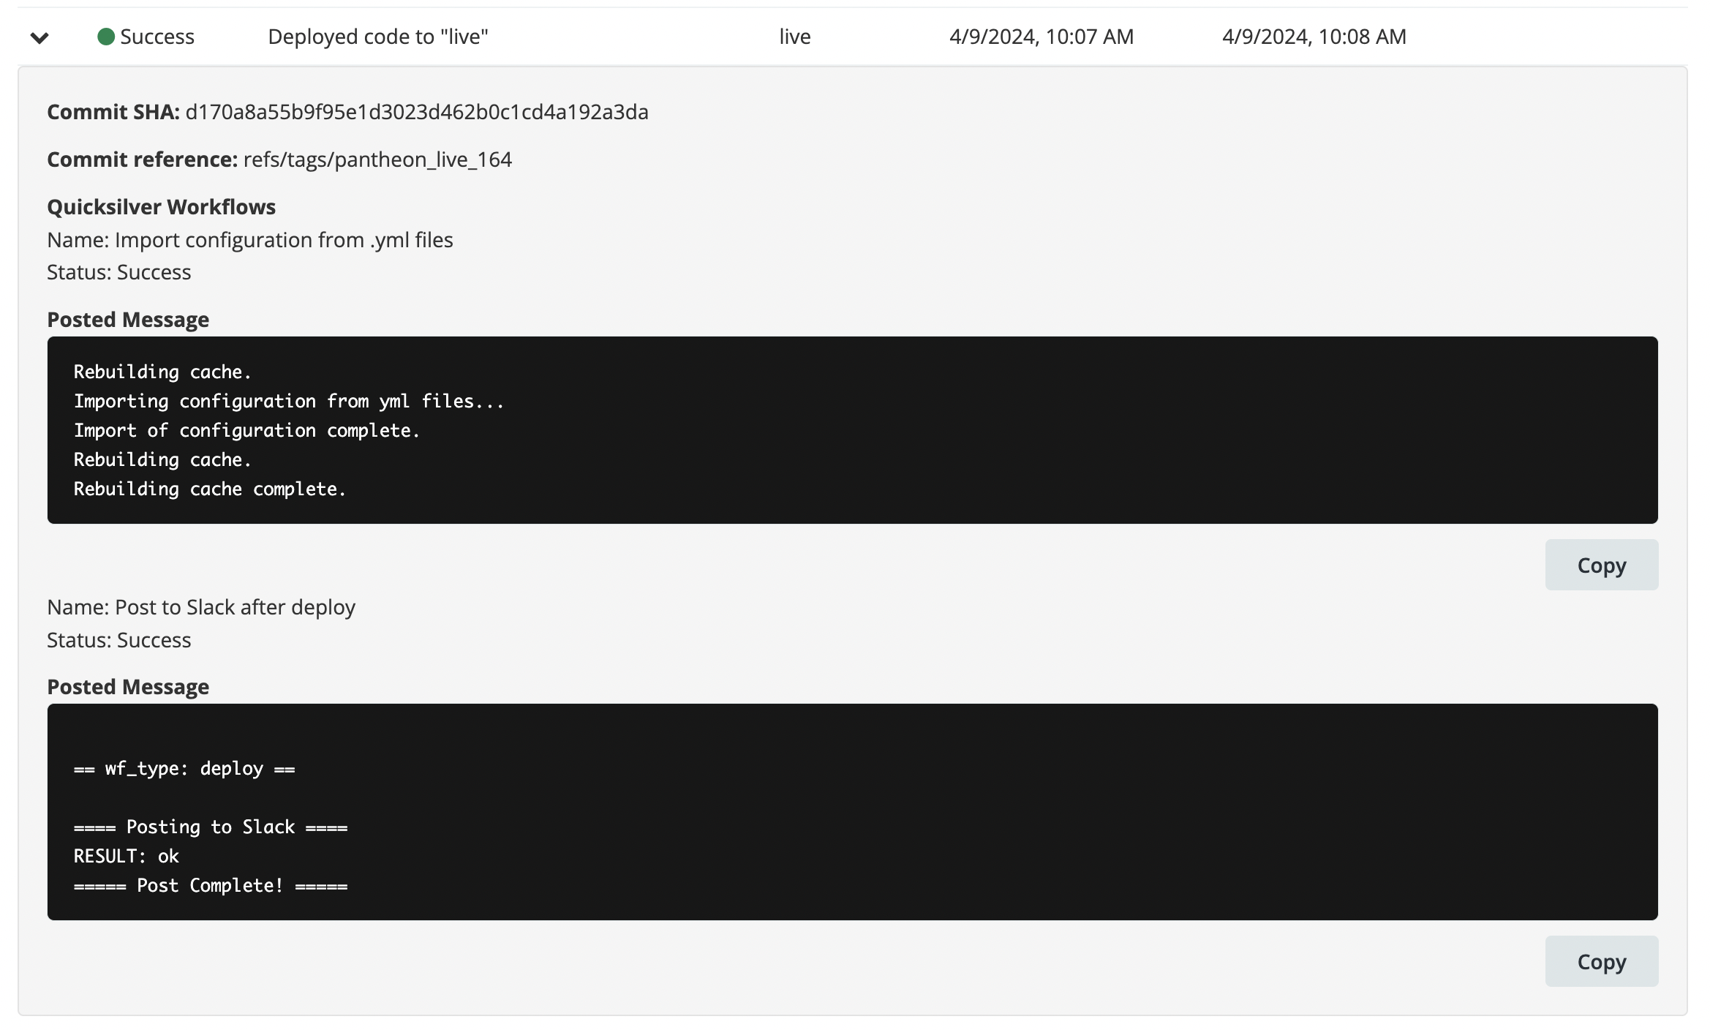Click Status: Success under Import configuration
Viewport: 1710px width, 1030px height.
point(118,272)
